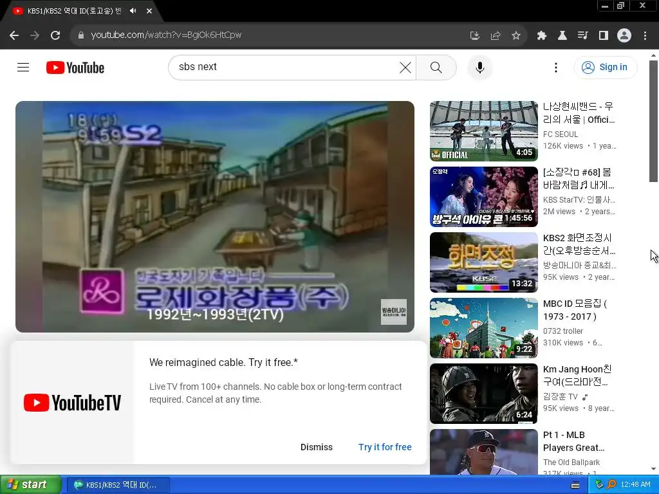Click the network status tray icon
The width and height of the screenshot is (659, 494).
point(599,485)
